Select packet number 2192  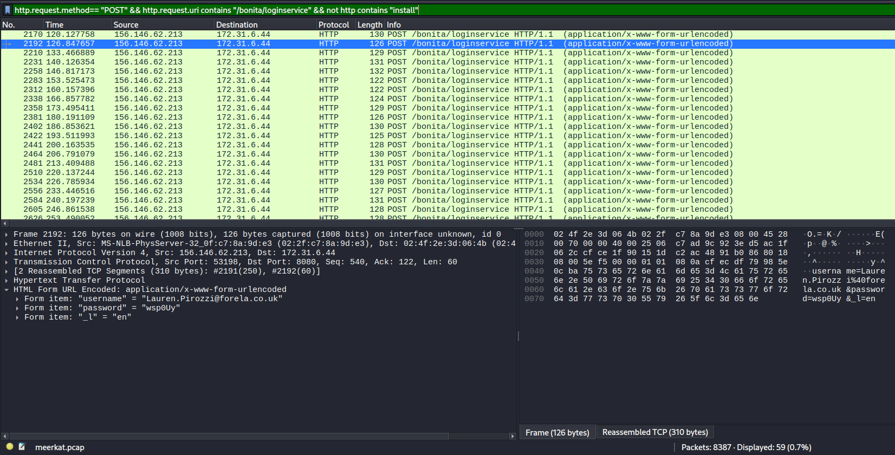[x=448, y=44]
